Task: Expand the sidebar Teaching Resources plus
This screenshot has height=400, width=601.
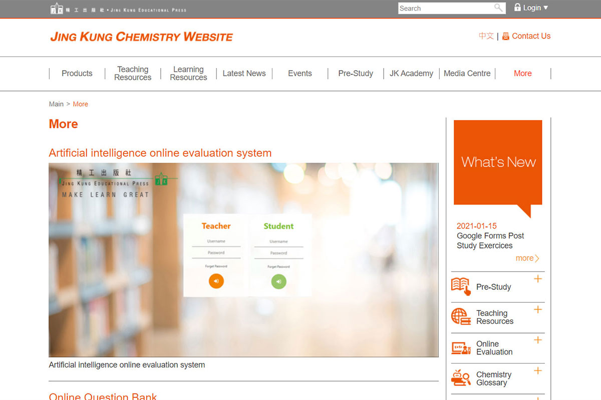Action: [538, 309]
